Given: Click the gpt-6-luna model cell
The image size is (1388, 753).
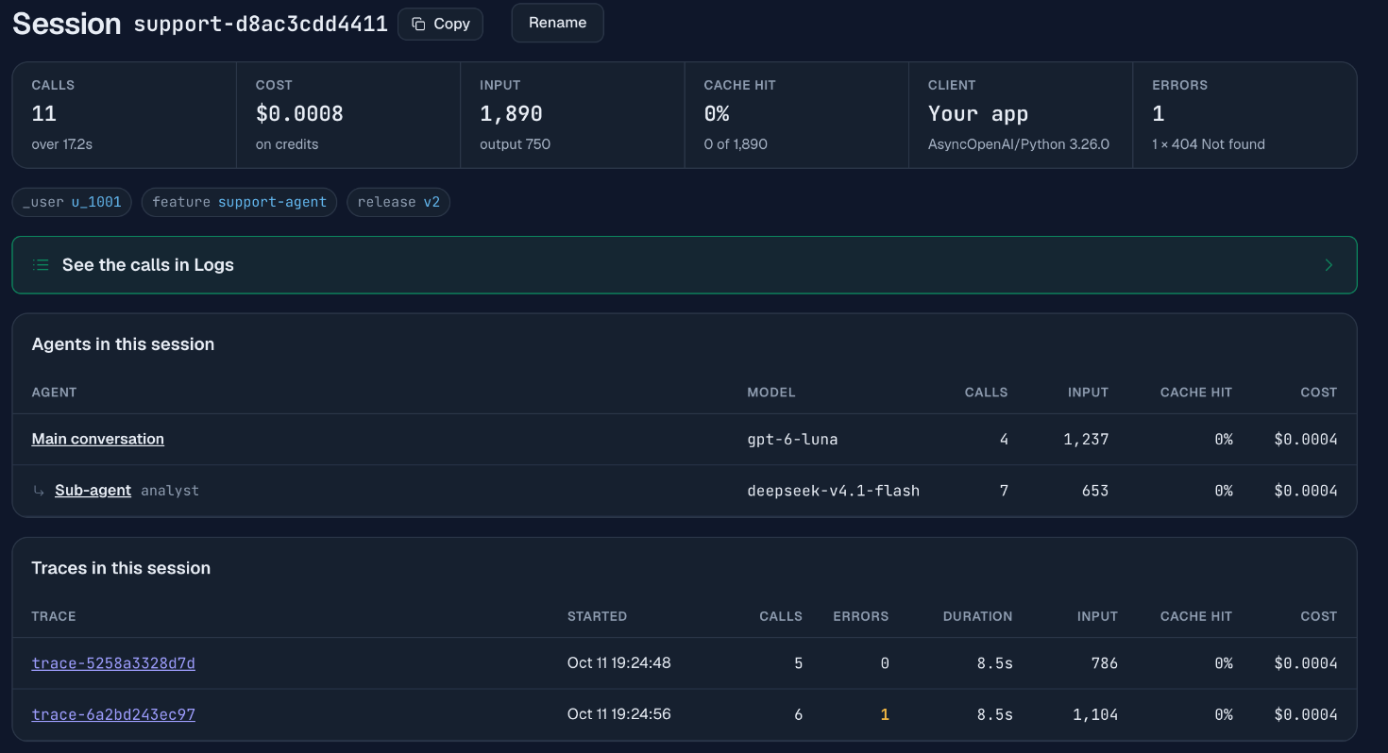Looking at the screenshot, I should (x=792, y=439).
